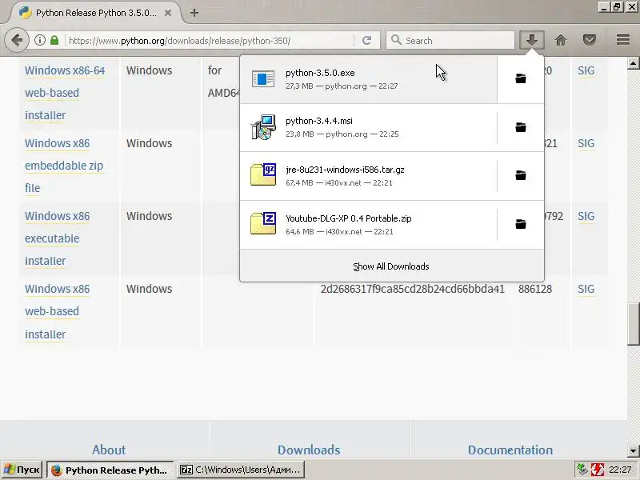
Task: Click the Downloads footer link
Action: (x=309, y=450)
